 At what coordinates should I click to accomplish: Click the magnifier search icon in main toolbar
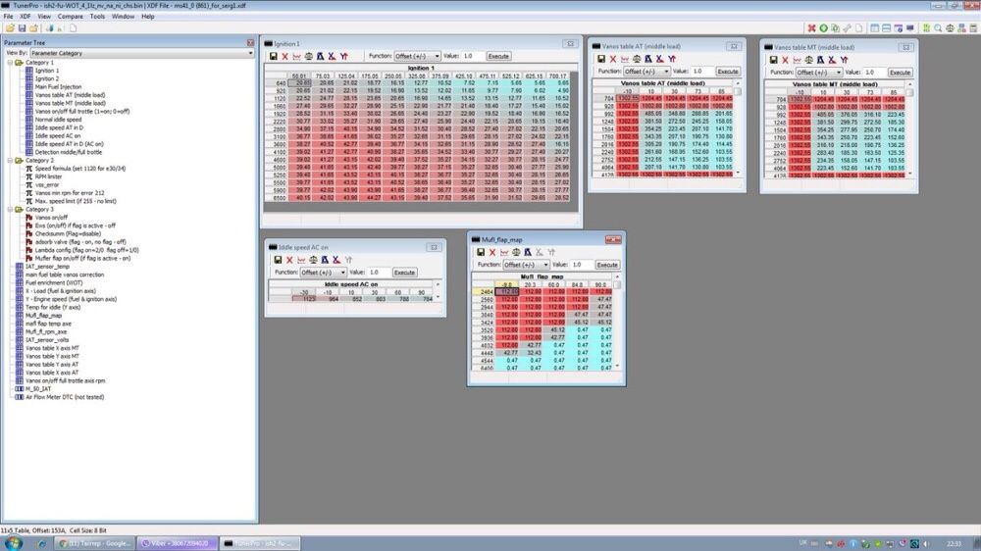point(938,28)
